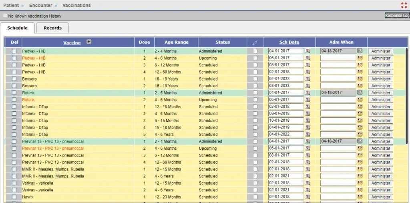410x203 pixels.
Task: Open Sch Date calendar for Bexsero dose 1
Action: click(x=307, y=79)
